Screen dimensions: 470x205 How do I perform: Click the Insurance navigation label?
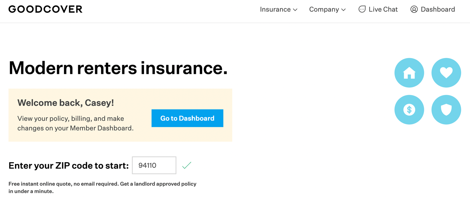point(275,9)
